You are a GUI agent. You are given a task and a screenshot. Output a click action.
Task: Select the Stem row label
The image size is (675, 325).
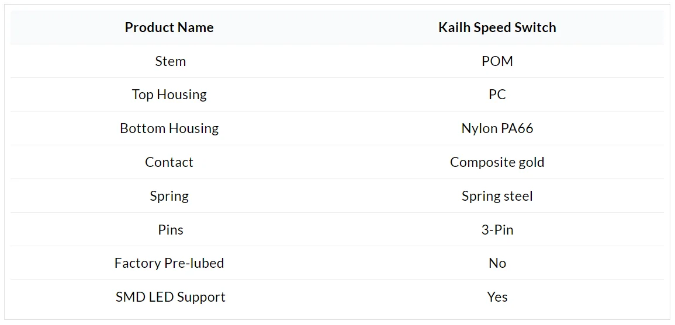(x=171, y=61)
